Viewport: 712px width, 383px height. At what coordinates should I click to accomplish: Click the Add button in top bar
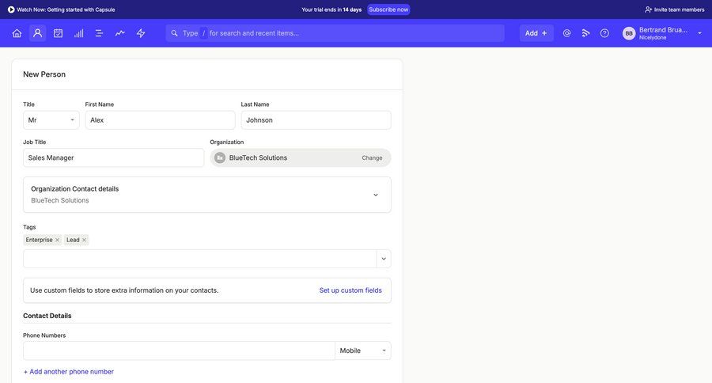[x=536, y=33]
